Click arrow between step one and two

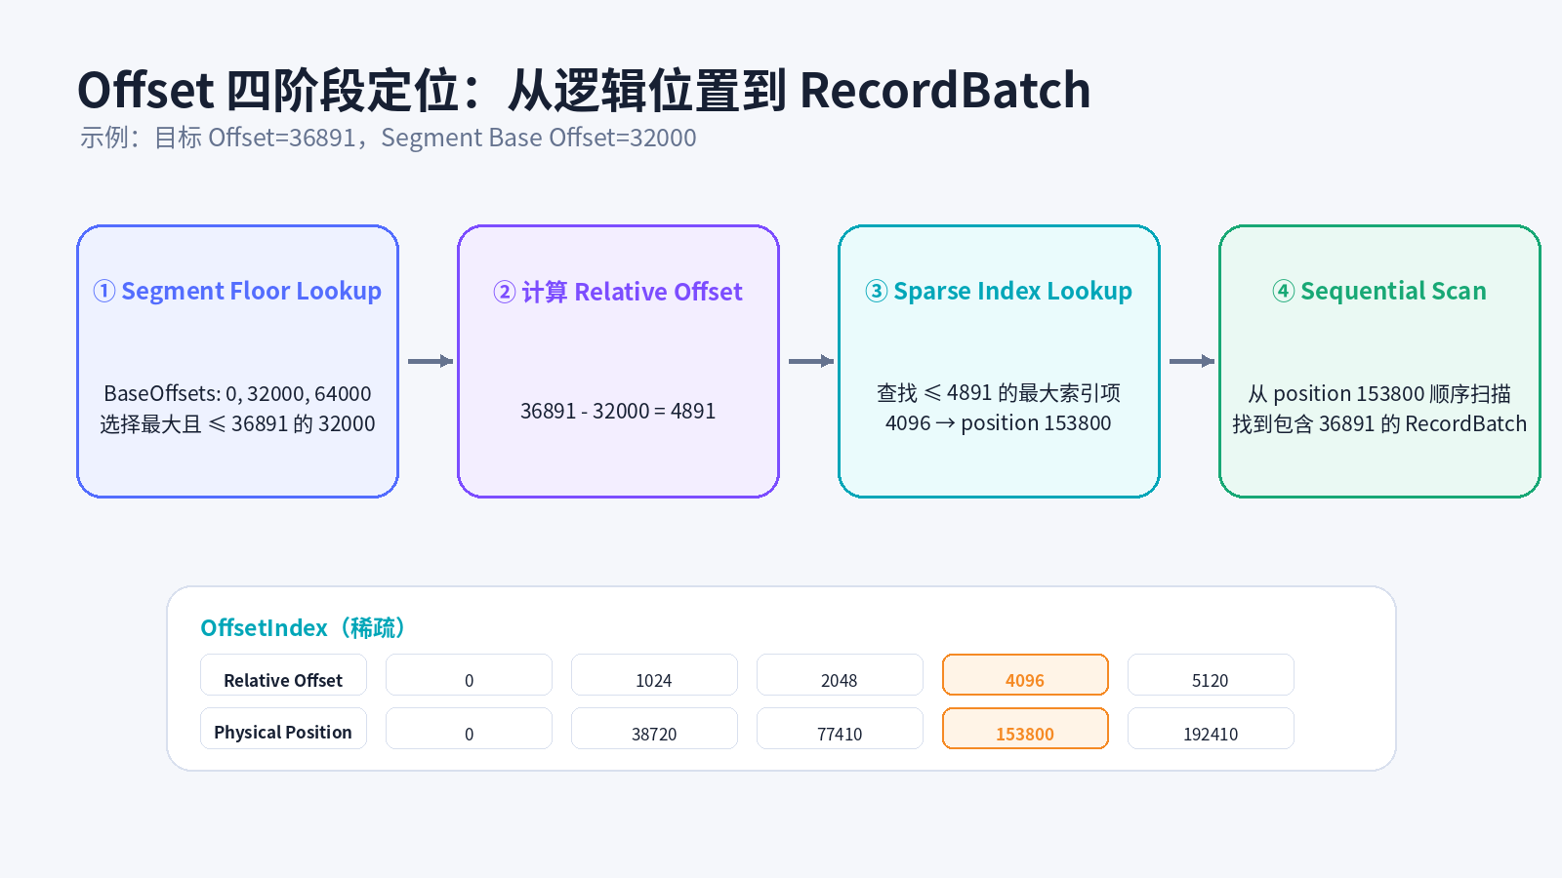[431, 361]
